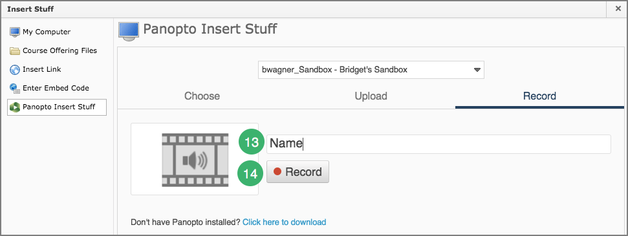Switch to the Choose tab
This screenshot has height=236, width=628.
click(x=202, y=96)
